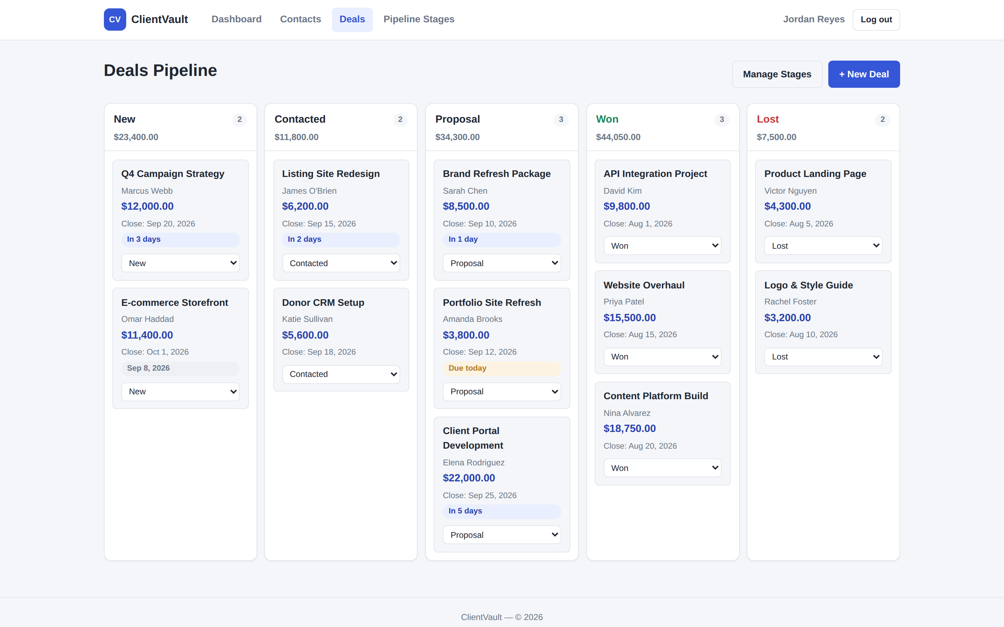This screenshot has height=627, width=1004.
Task: Click the In 5 days badge
Action: pos(502,511)
